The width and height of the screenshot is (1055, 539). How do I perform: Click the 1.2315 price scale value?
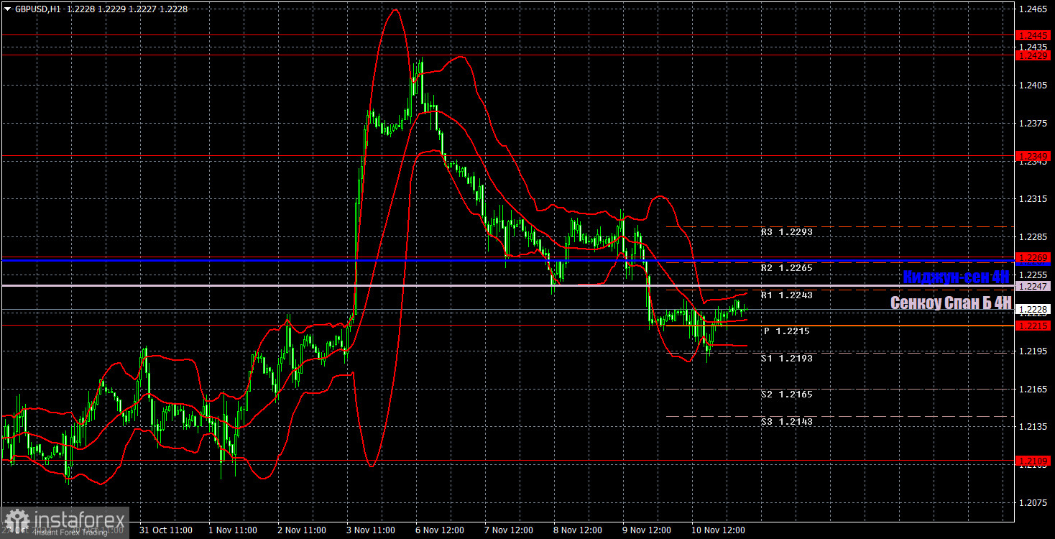[1033, 199]
